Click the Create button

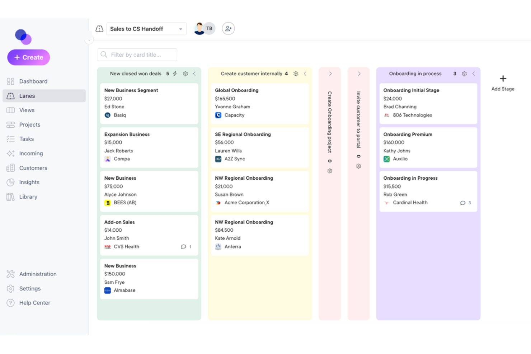pos(28,57)
